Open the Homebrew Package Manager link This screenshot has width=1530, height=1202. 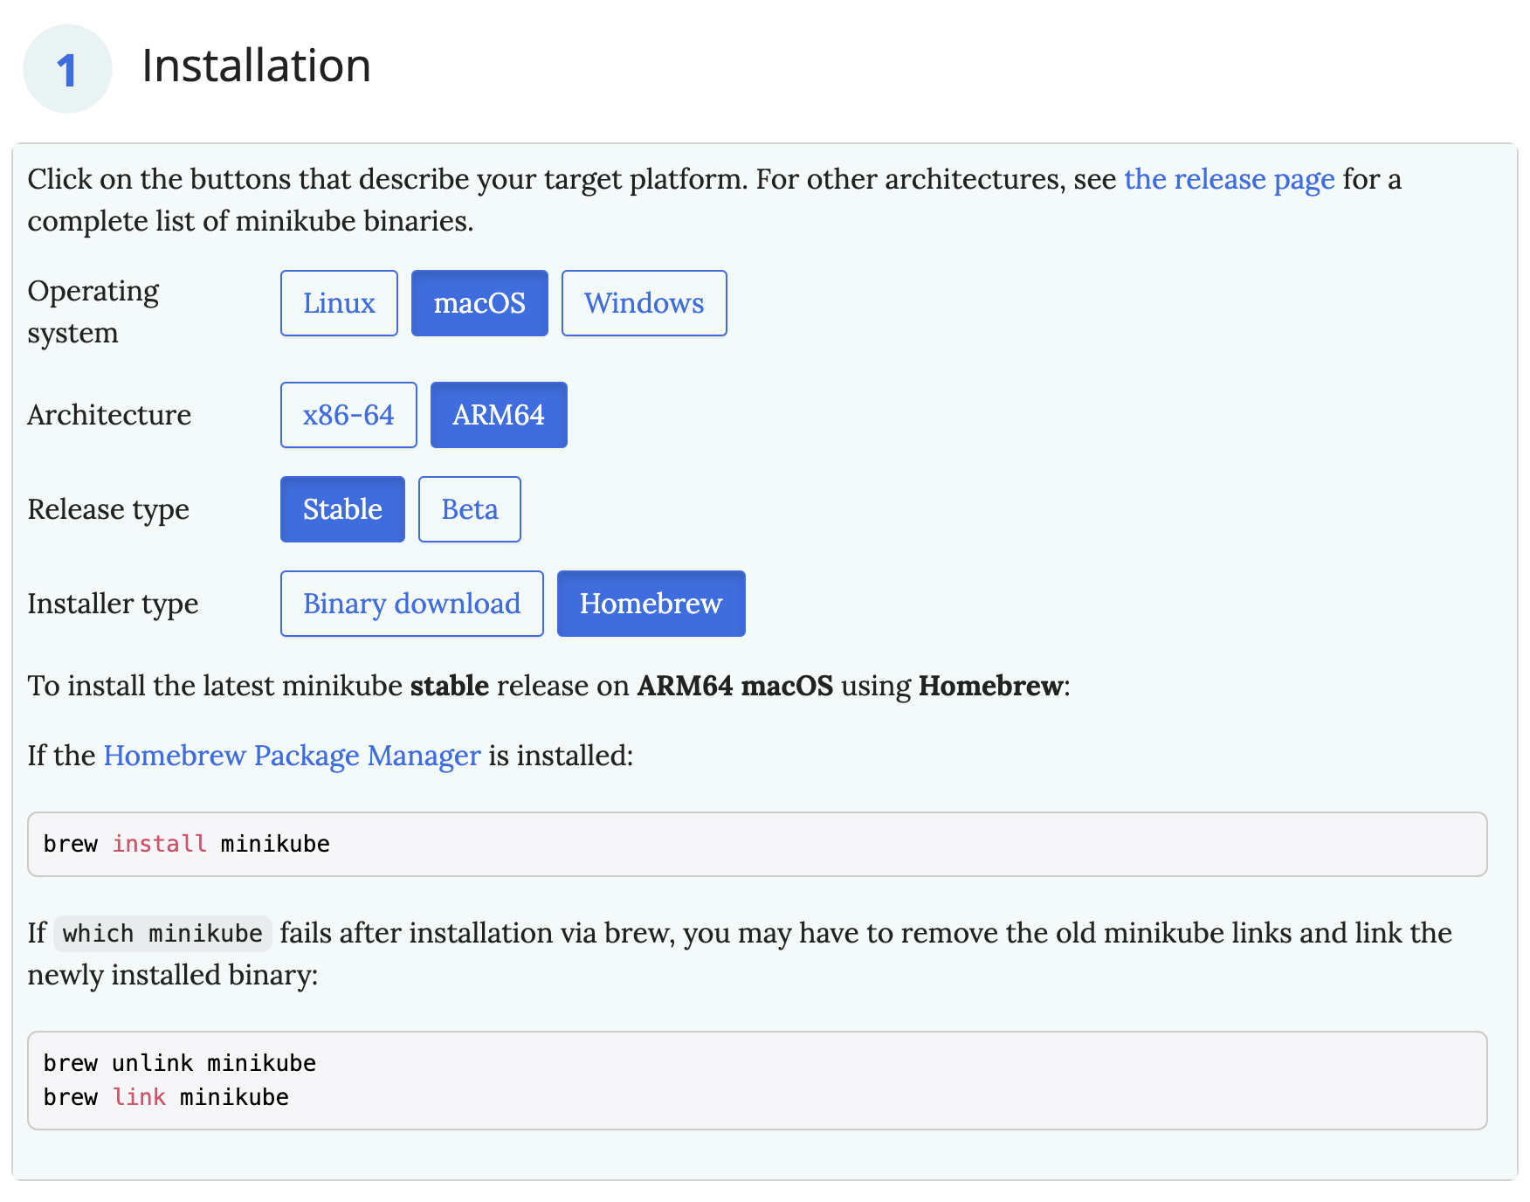(x=293, y=756)
